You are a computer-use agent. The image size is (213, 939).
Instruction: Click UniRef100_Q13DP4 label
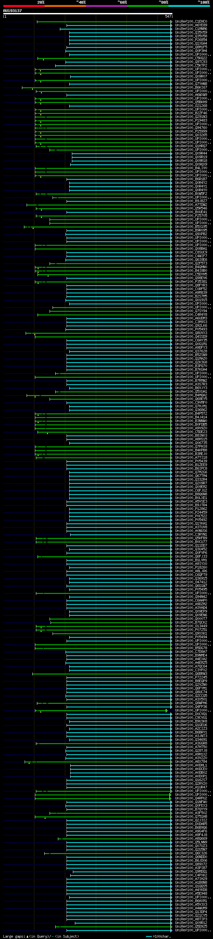[191, 912]
